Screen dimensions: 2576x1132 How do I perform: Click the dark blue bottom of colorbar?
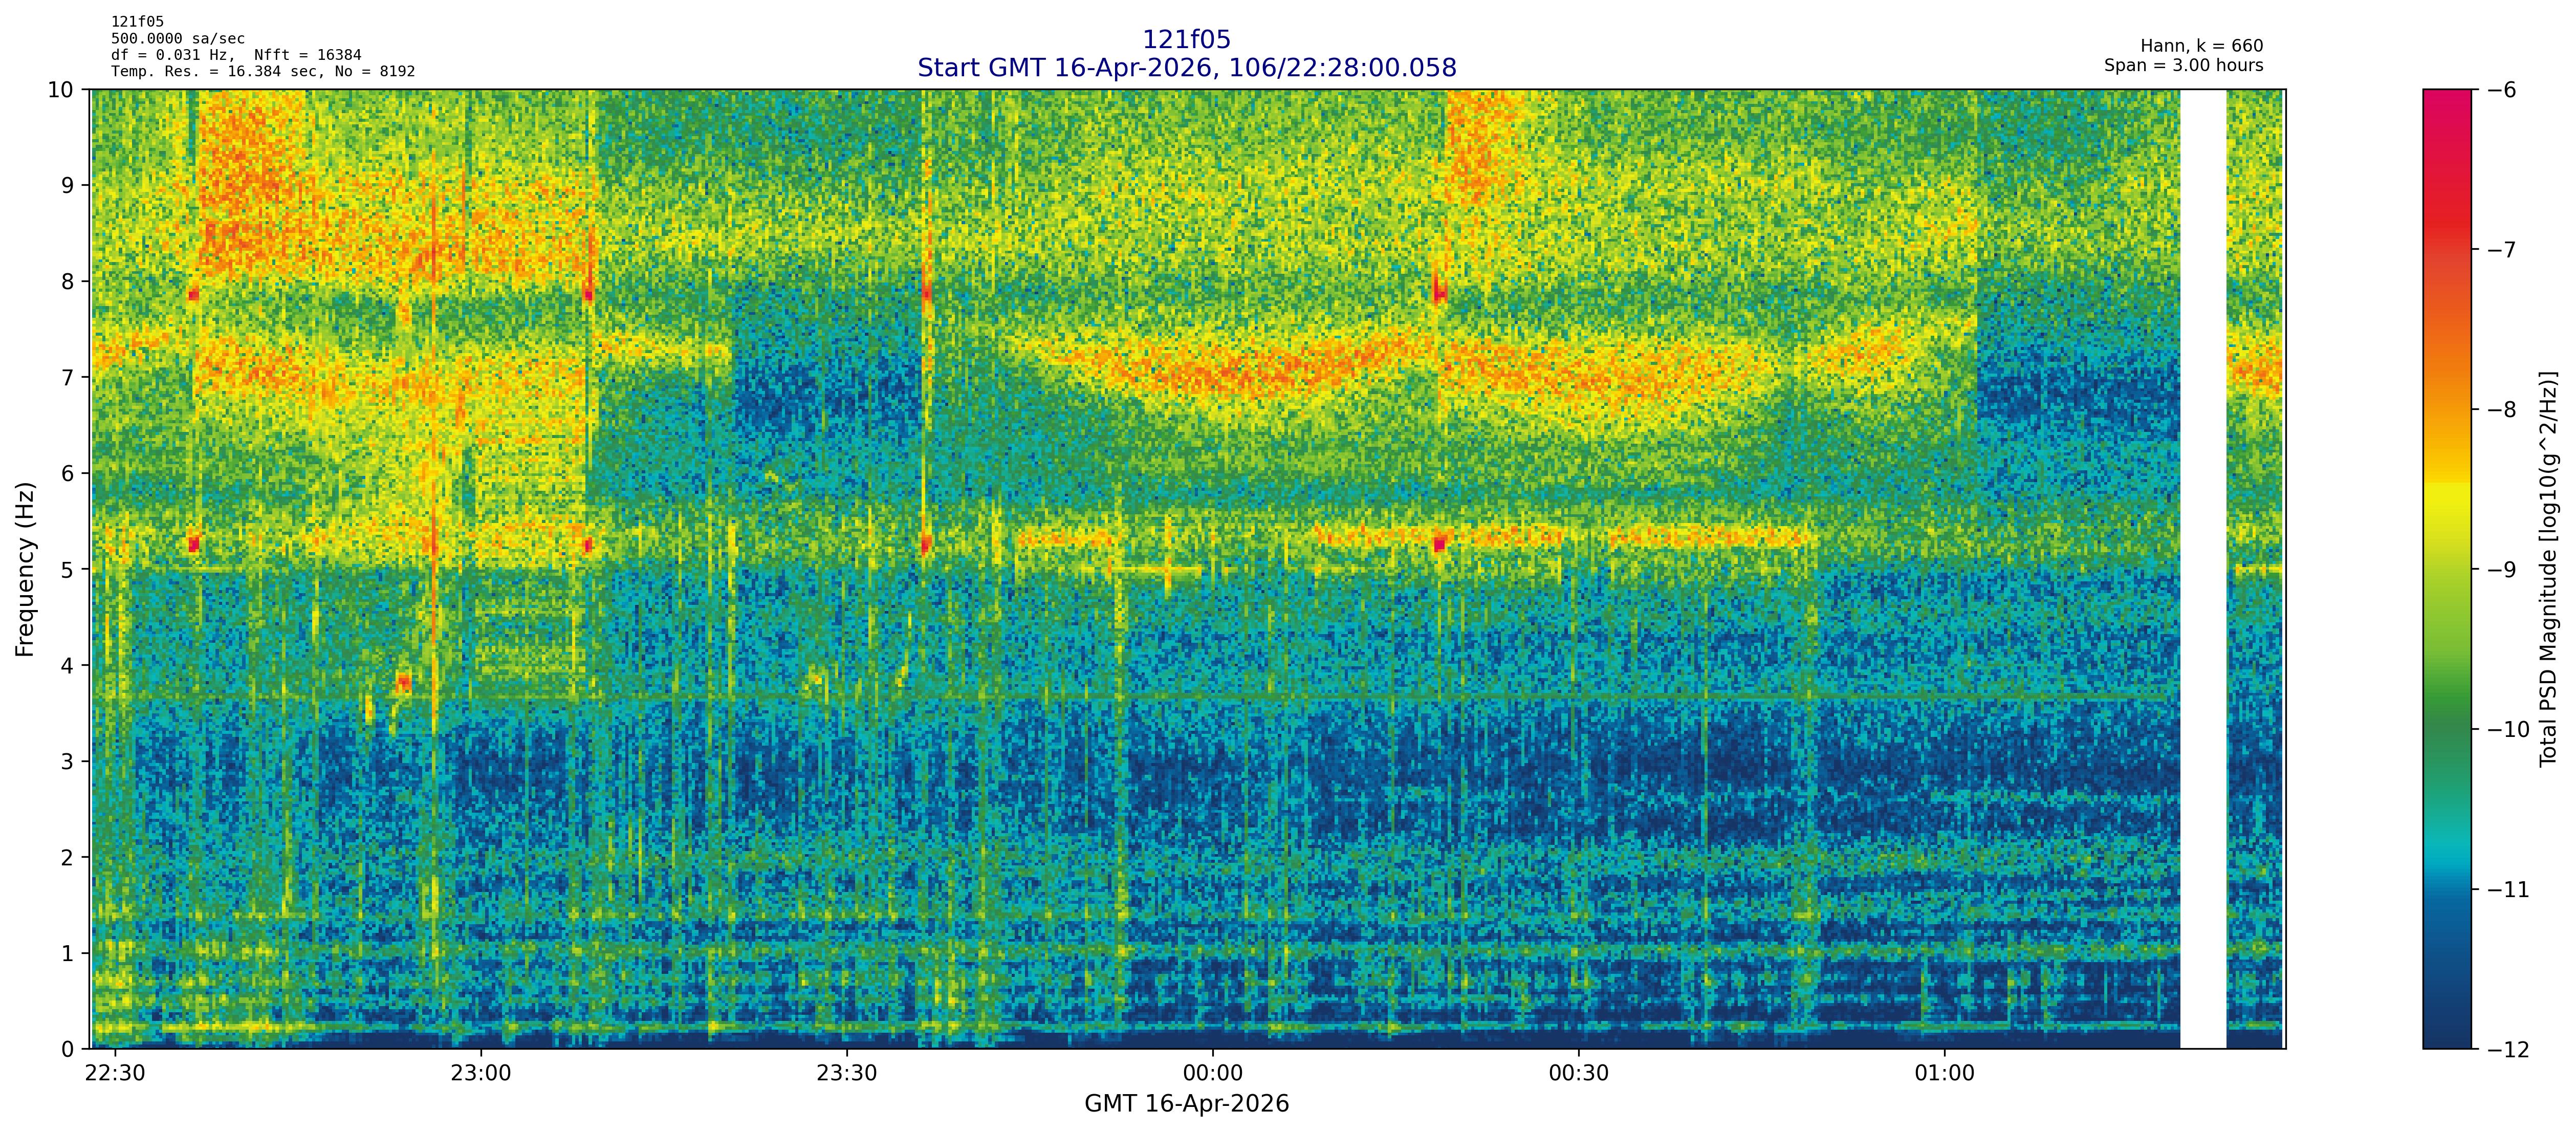(x=2446, y=1035)
